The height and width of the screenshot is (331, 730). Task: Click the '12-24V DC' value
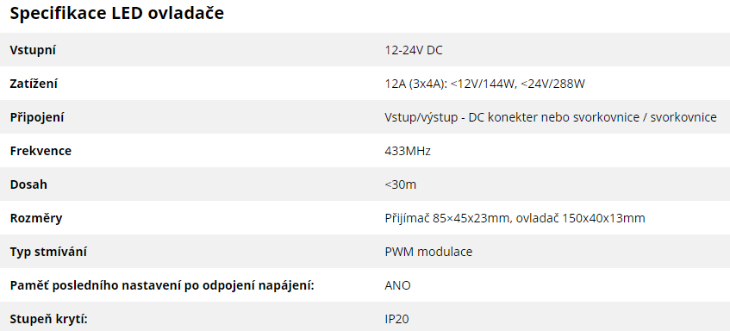click(414, 50)
